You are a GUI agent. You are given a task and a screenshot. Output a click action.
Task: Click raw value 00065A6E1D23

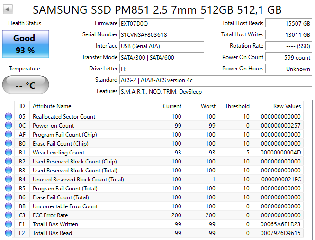[x=280, y=224]
